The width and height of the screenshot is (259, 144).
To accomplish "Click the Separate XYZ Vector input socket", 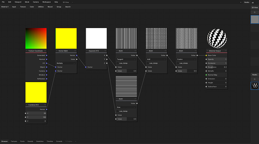I will pos(86,67).
